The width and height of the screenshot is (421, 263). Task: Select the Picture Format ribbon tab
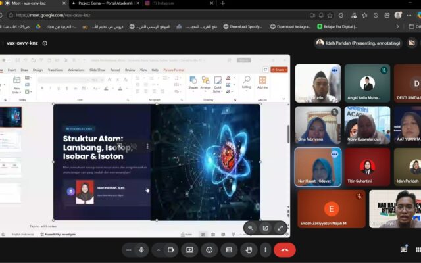click(174, 70)
